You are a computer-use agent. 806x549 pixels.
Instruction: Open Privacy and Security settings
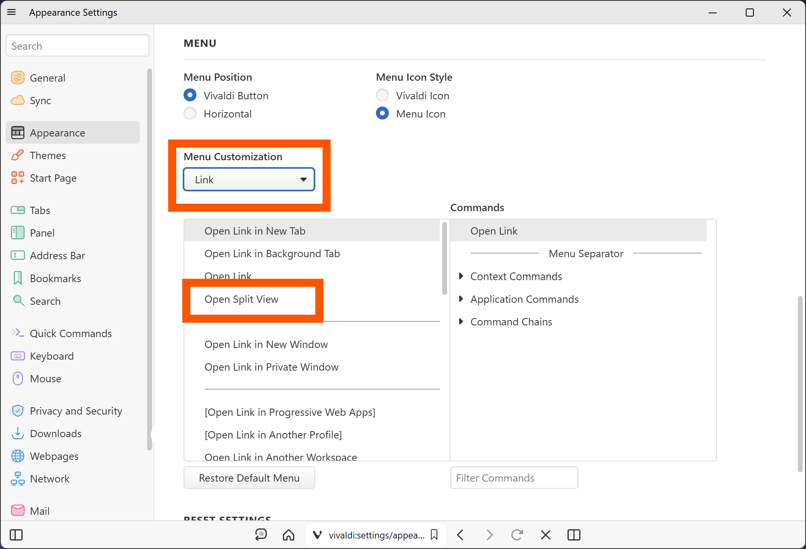click(73, 411)
